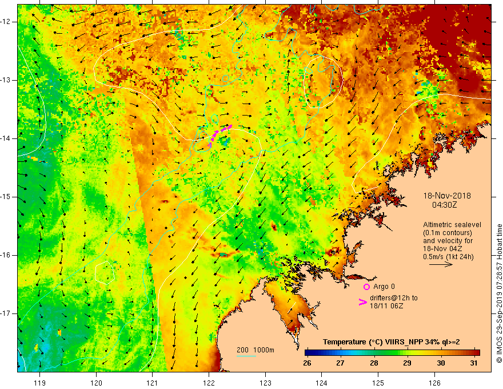The height and width of the screenshot is (389, 503).
Task: Select the '04:30Z' time text
Action: coord(444,204)
